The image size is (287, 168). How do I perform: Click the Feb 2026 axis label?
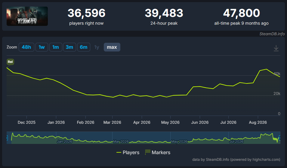click(85, 122)
